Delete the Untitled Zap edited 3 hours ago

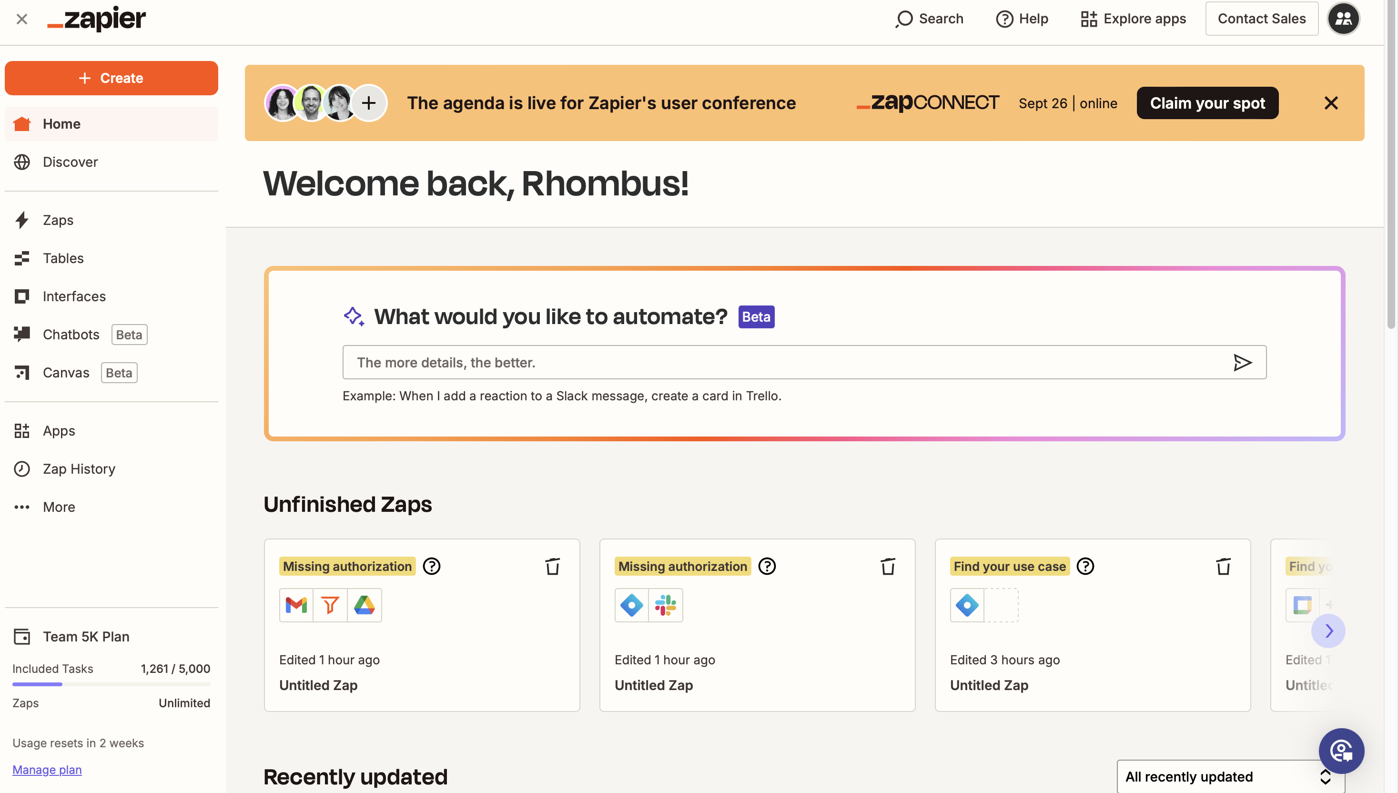1223,567
